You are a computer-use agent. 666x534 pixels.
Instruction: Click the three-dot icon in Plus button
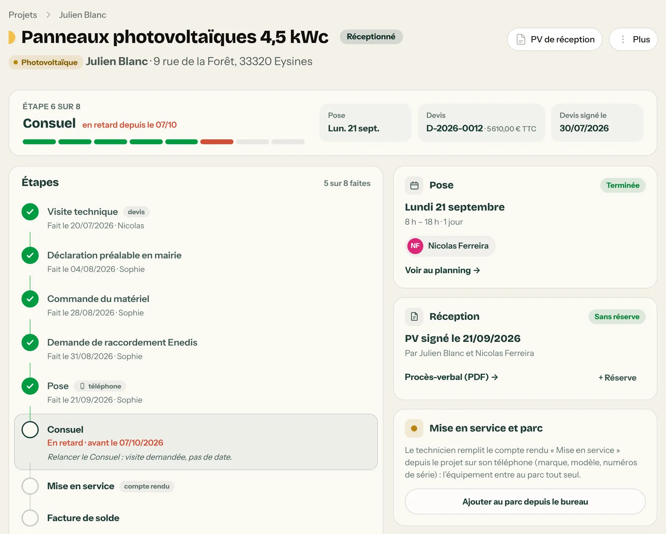pos(623,40)
